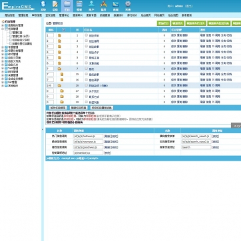This screenshot has width=241, height=241.
Task: Open 网站首页 in the secondary menu bar
Action: tap(159, 15)
